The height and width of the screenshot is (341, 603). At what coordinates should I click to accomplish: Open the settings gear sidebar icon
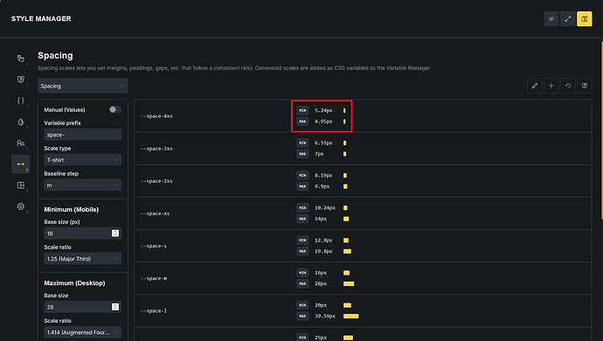pos(21,206)
